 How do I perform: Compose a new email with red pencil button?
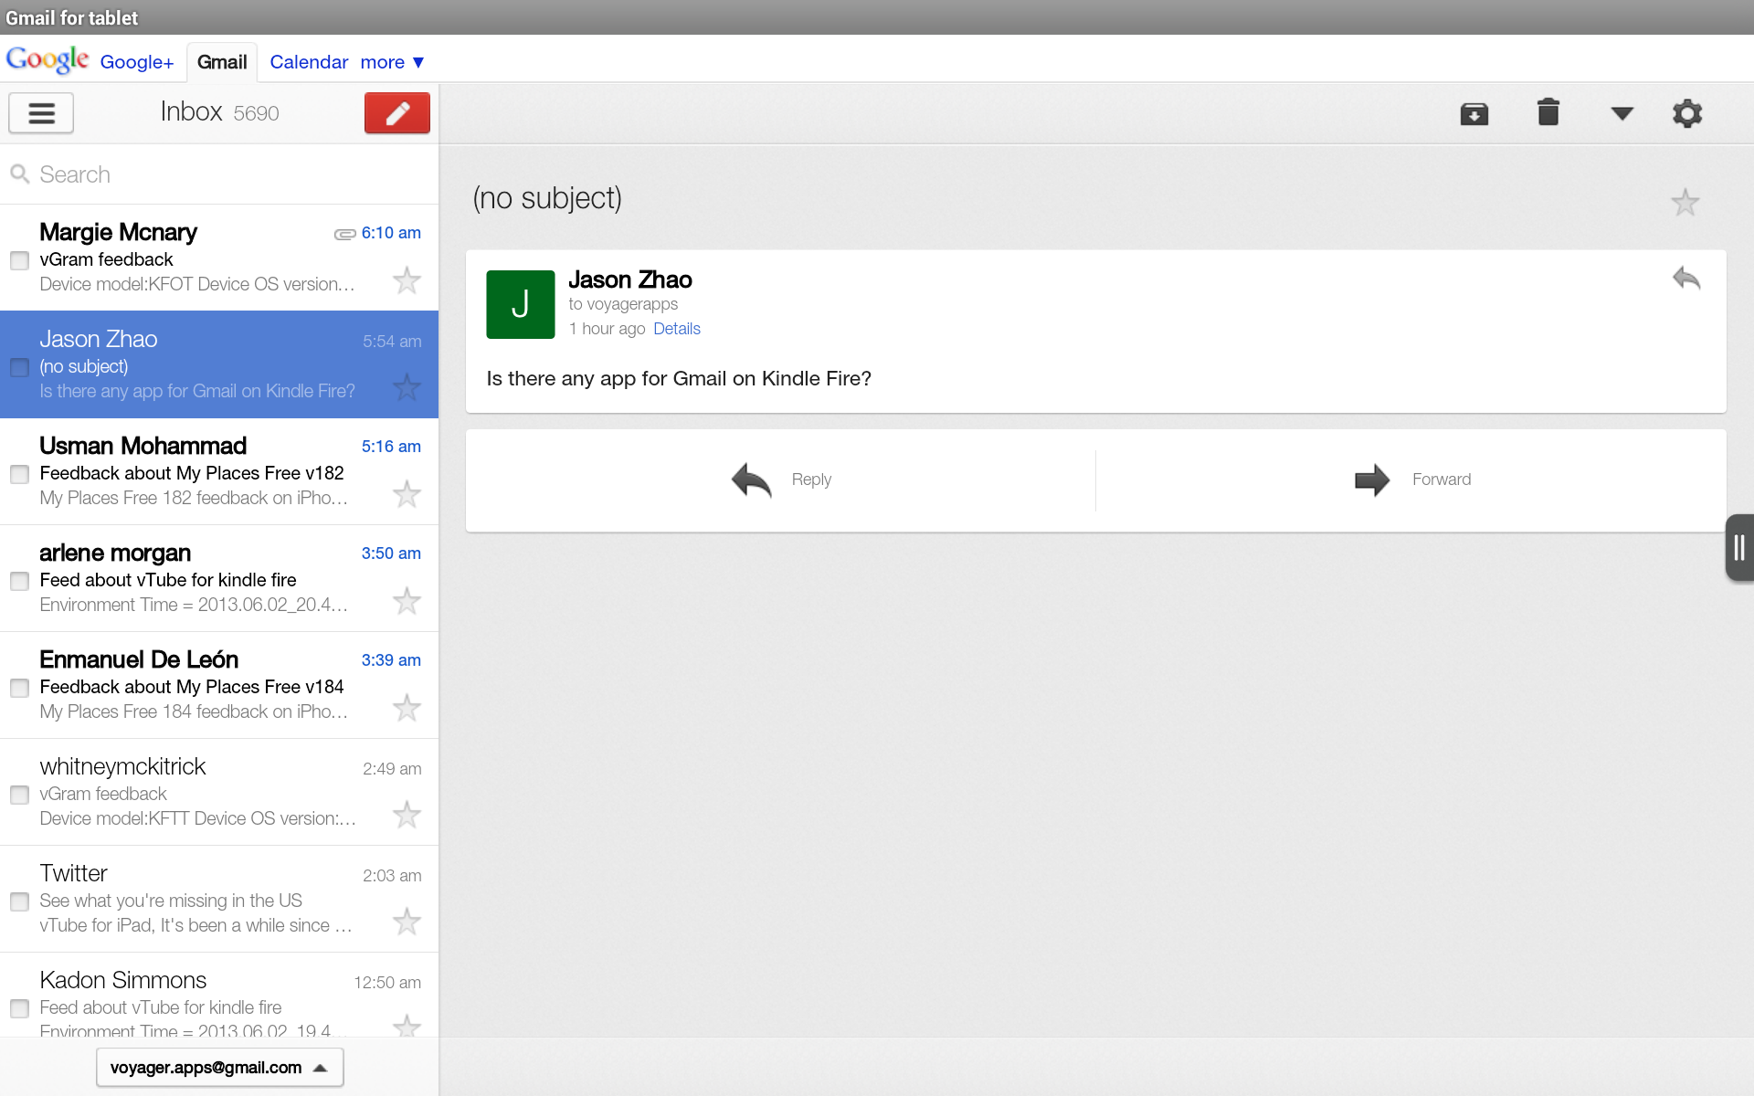pyautogui.click(x=396, y=113)
